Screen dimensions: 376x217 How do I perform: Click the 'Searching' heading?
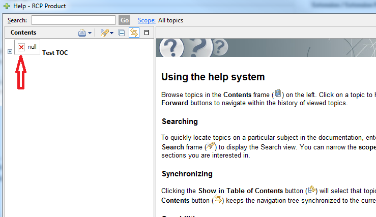tap(180, 121)
